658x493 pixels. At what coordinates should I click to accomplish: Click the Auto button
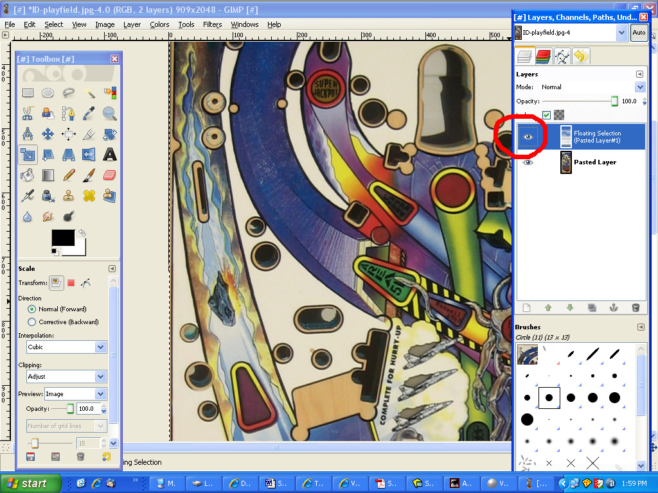638,32
